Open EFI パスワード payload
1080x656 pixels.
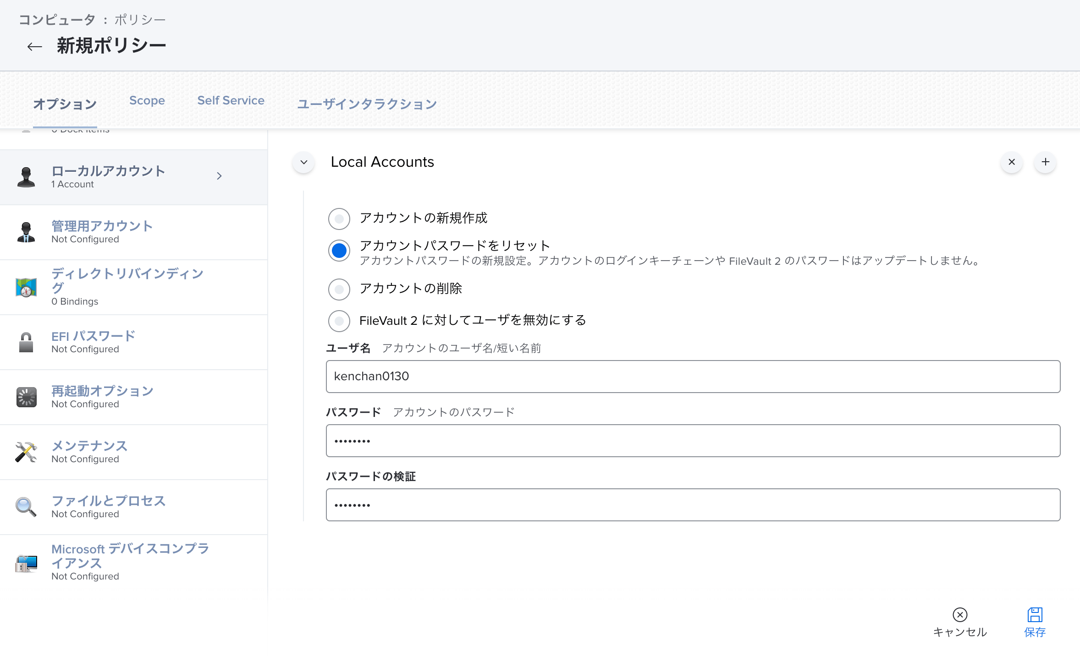tap(134, 342)
